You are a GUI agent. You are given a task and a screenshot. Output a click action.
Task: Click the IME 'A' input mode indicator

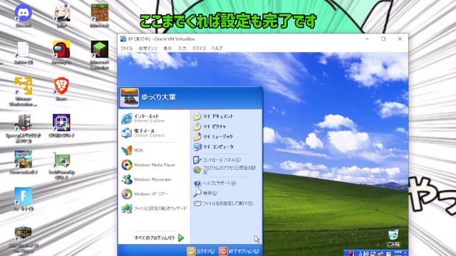(361, 254)
